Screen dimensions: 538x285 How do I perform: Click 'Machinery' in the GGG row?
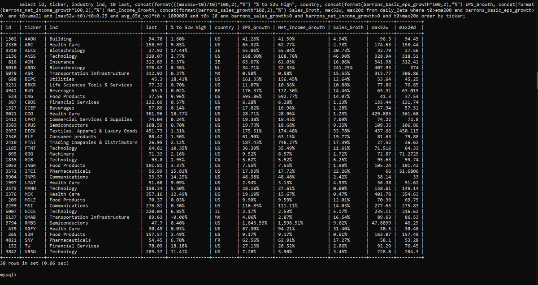[62, 154]
